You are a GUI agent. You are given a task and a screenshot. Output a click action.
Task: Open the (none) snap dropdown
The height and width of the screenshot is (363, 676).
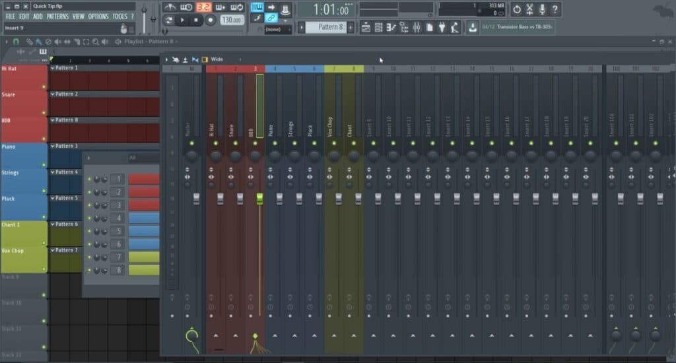(x=277, y=29)
